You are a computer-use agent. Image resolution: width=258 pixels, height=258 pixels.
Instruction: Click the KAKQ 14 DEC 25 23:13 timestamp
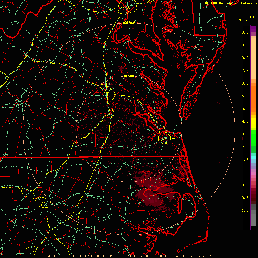click(185, 256)
